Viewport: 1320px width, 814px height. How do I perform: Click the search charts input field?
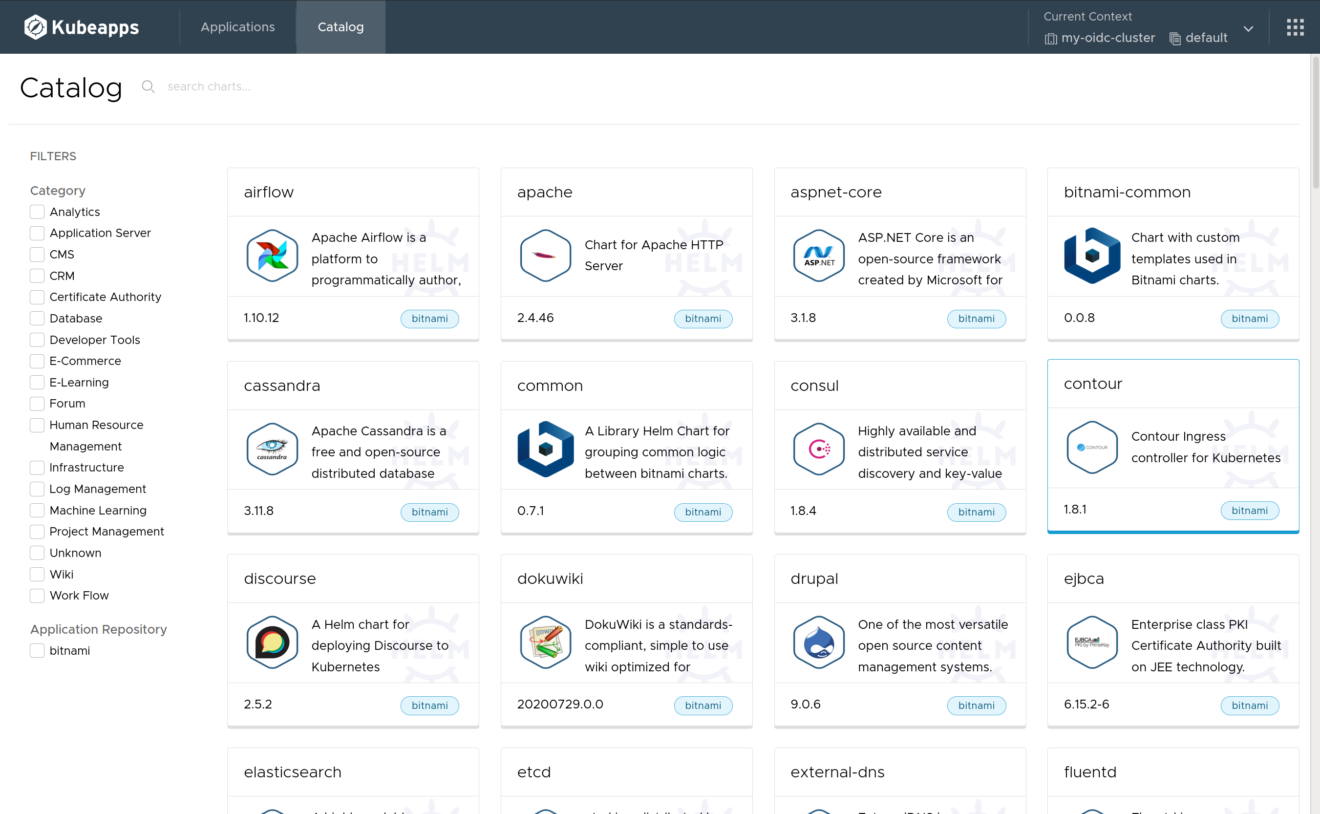tap(209, 86)
